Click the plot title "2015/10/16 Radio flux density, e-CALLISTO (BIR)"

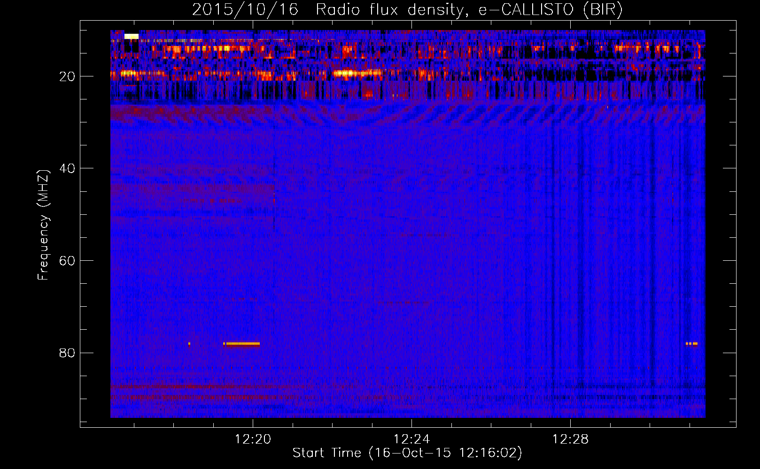click(x=407, y=9)
